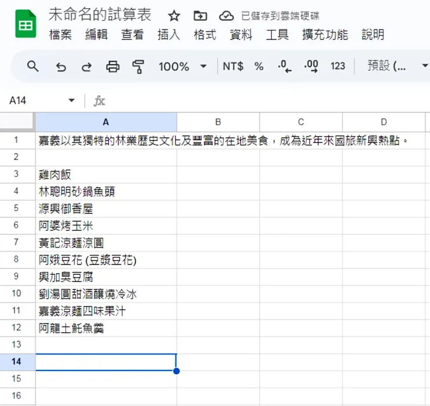Select column B header

click(218, 122)
